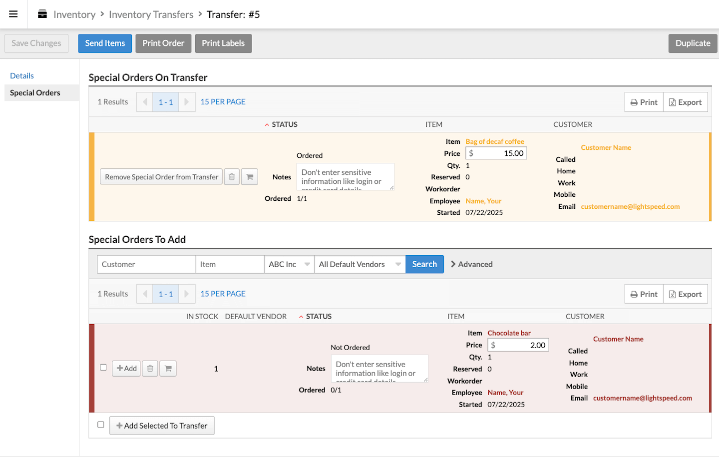The height and width of the screenshot is (464, 719).
Task: Go to previous page in Special Orders To Add
Action: coord(145,294)
